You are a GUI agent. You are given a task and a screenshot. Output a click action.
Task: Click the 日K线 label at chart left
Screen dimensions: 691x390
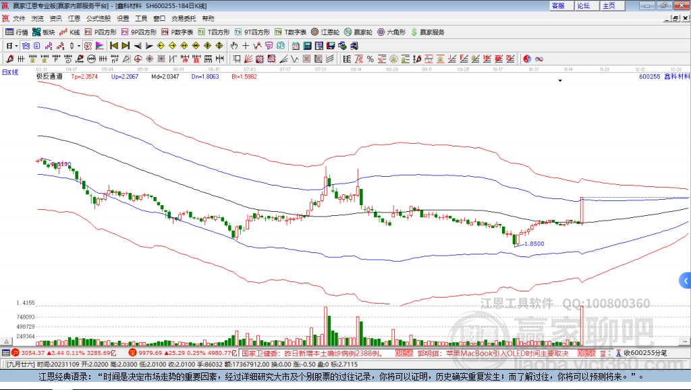[10, 72]
